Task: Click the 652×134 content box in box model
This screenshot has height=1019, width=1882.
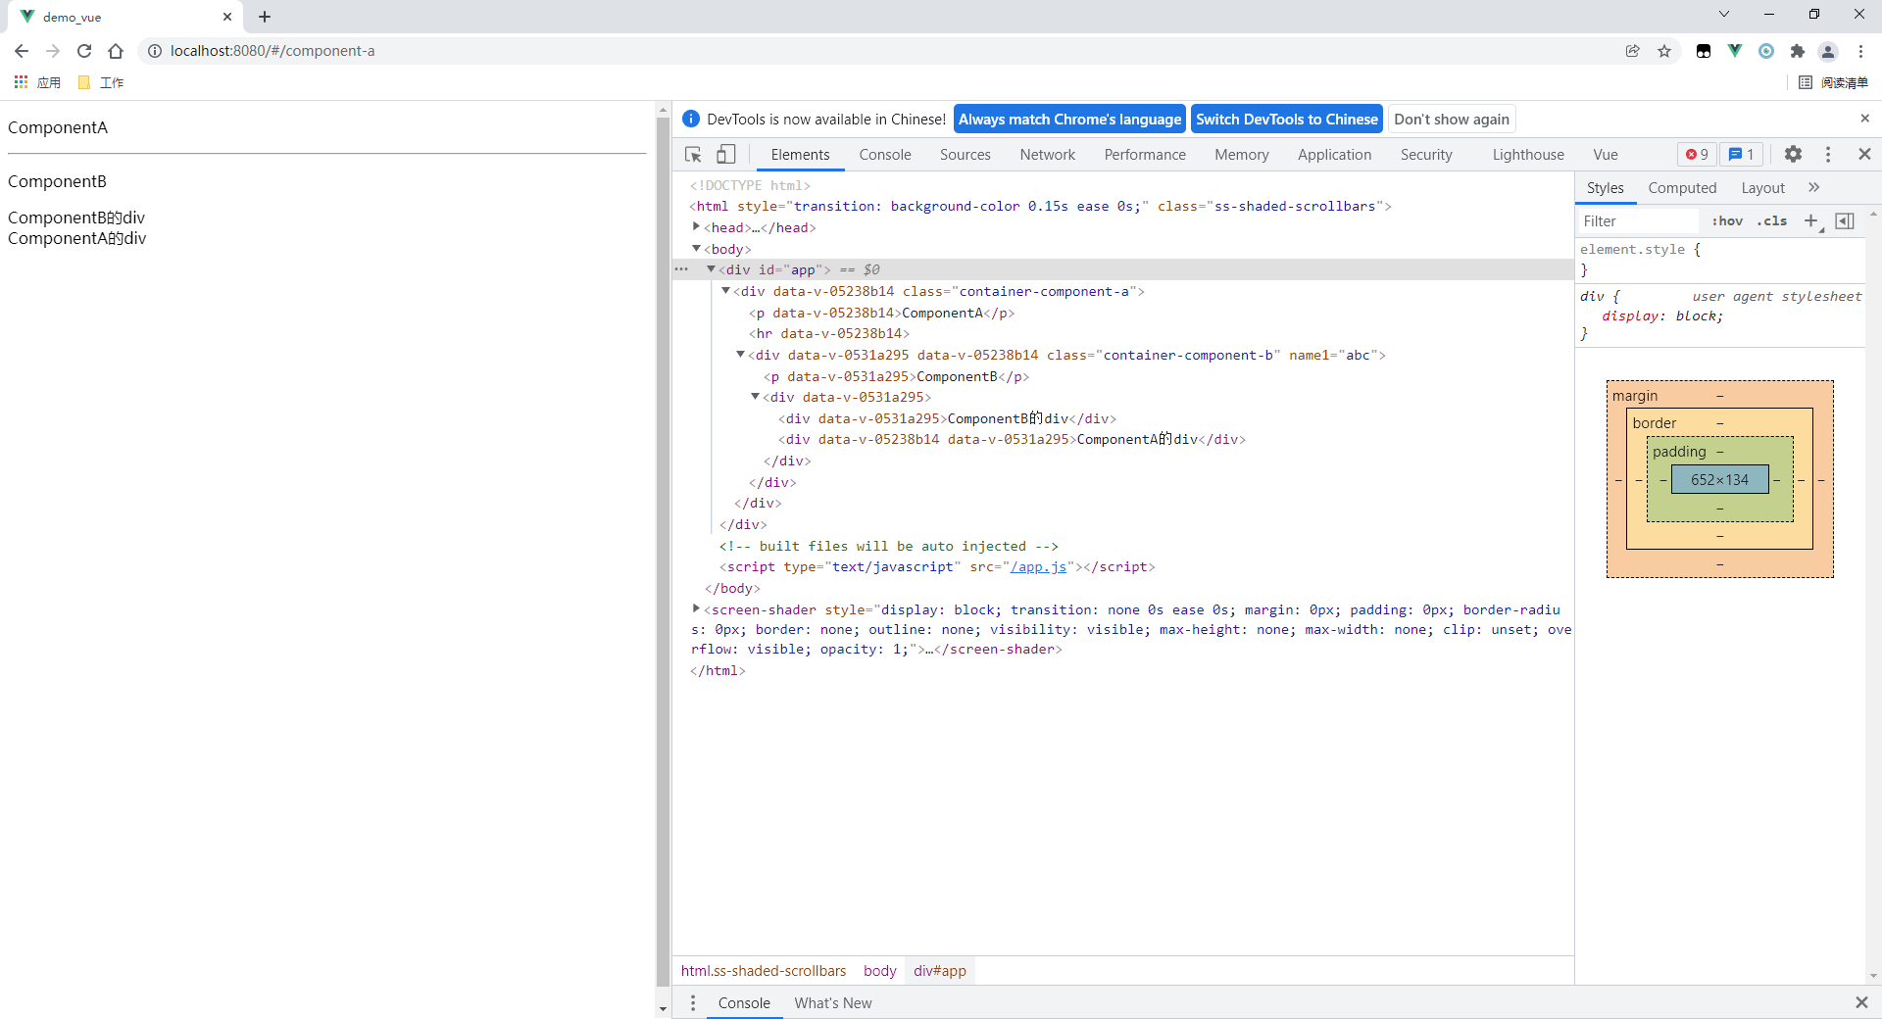Action: click(1719, 479)
